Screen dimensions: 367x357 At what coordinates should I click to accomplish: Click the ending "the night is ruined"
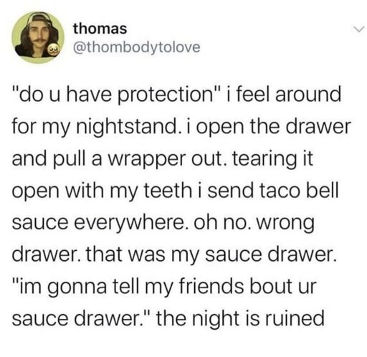point(240,318)
